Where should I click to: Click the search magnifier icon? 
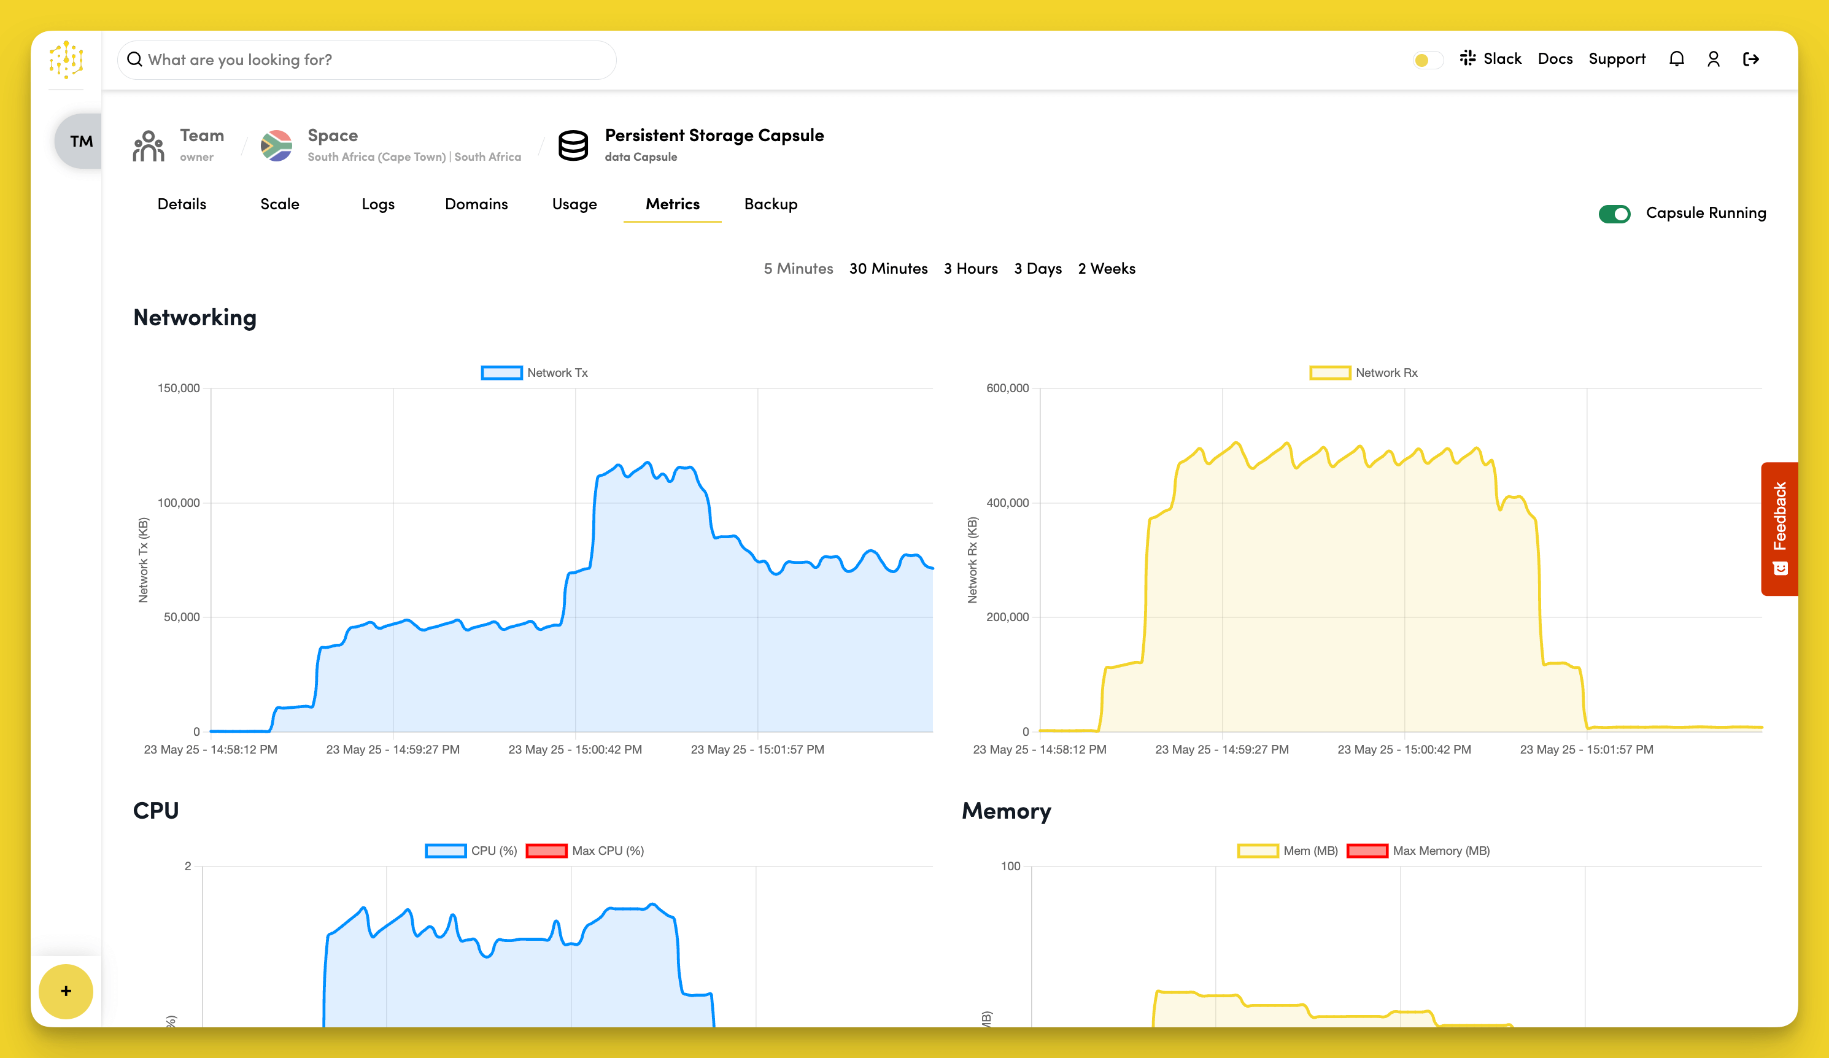(135, 59)
